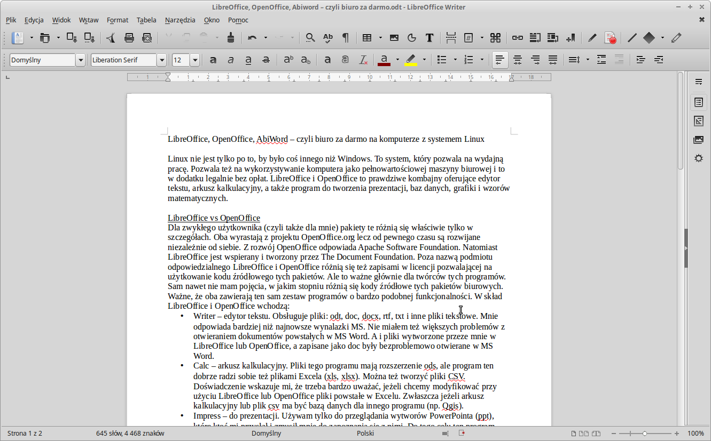
Task: Open the Wstaw menu
Action: coord(89,20)
